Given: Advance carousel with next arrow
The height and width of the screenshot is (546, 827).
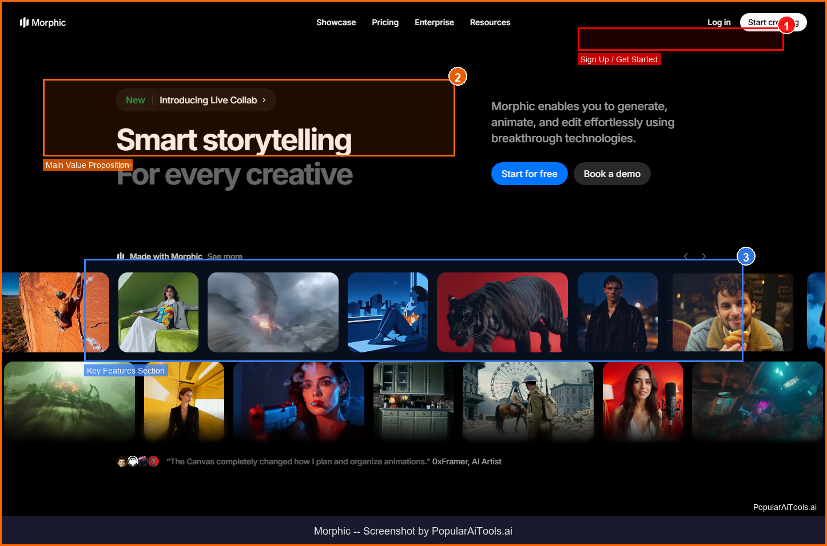Looking at the screenshot, I should [x=704, y=256].
